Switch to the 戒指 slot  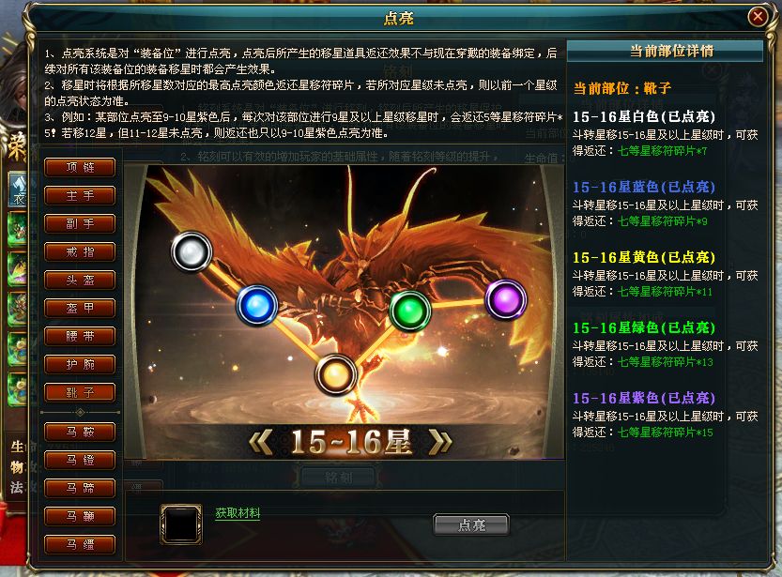(80, 251)
